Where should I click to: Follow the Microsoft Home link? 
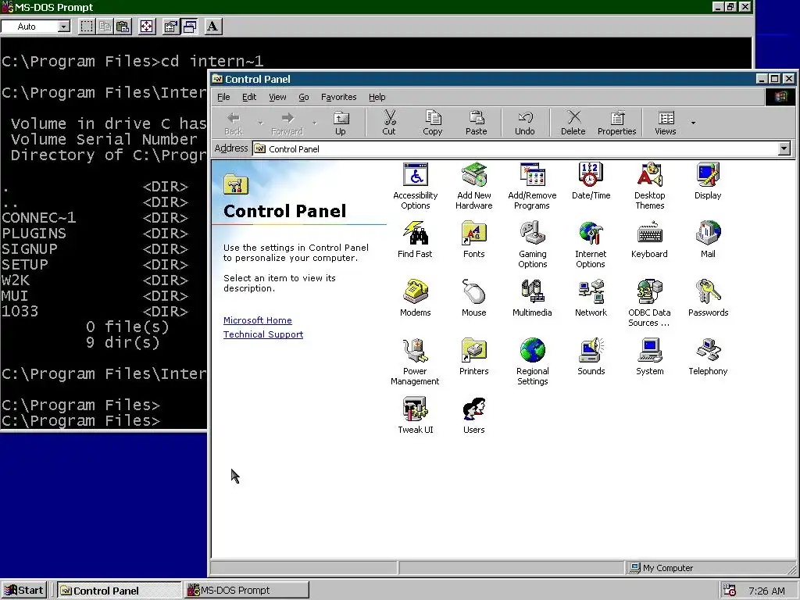pyautogui.click(x=258, y=320)
